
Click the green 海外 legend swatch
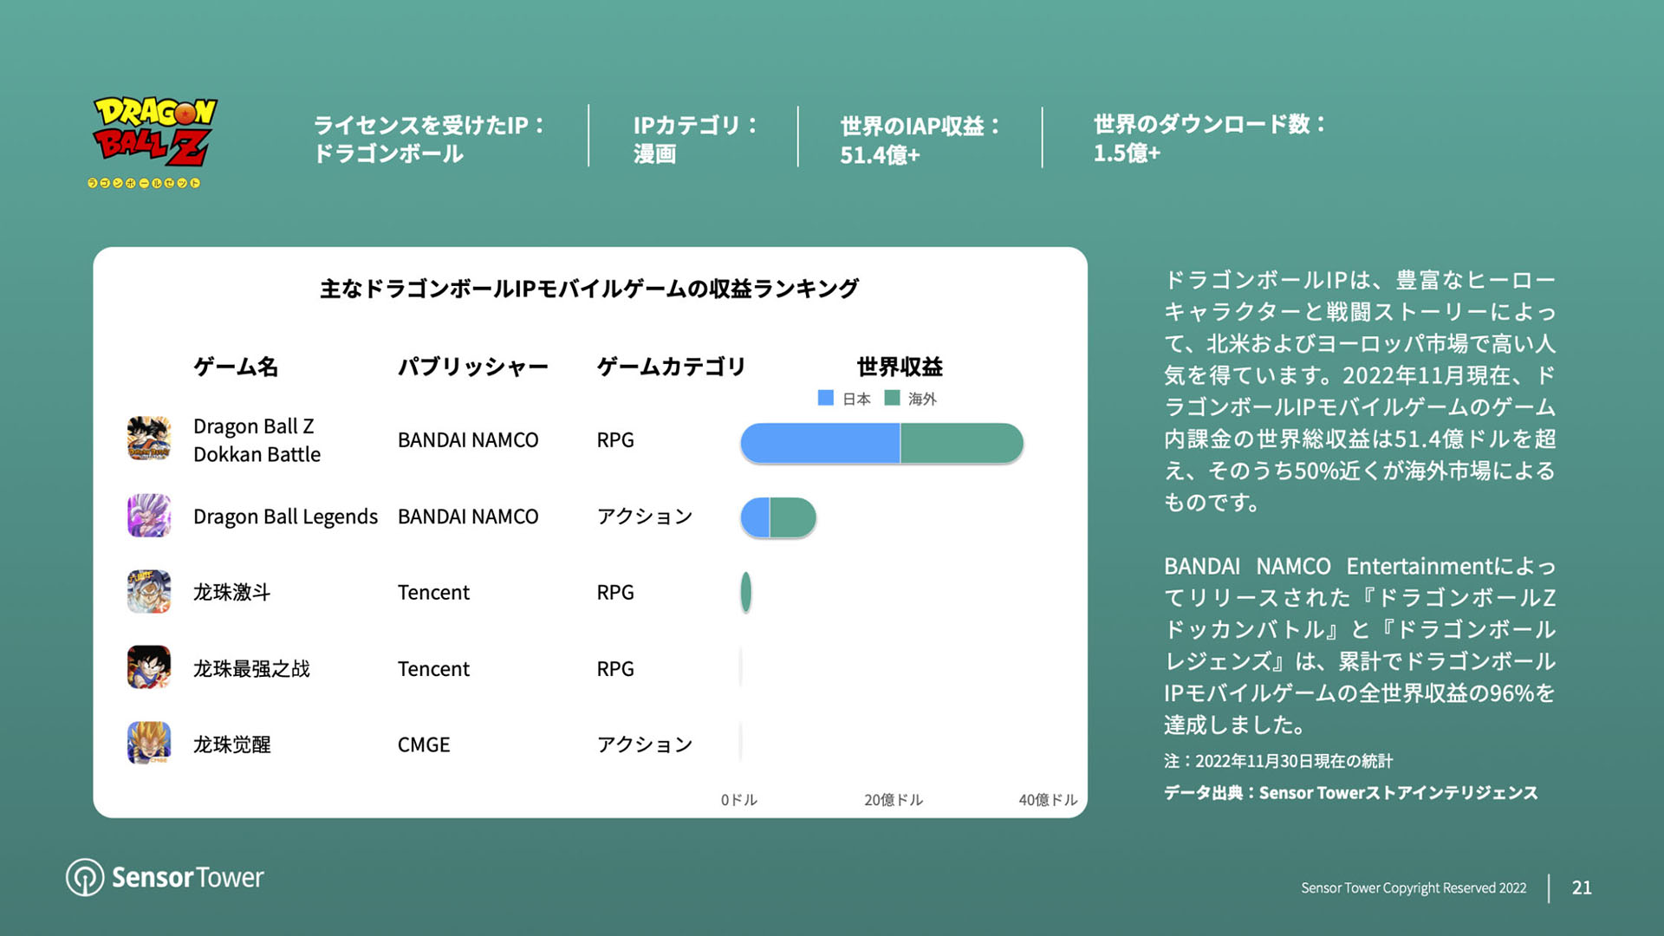(892, 398)
